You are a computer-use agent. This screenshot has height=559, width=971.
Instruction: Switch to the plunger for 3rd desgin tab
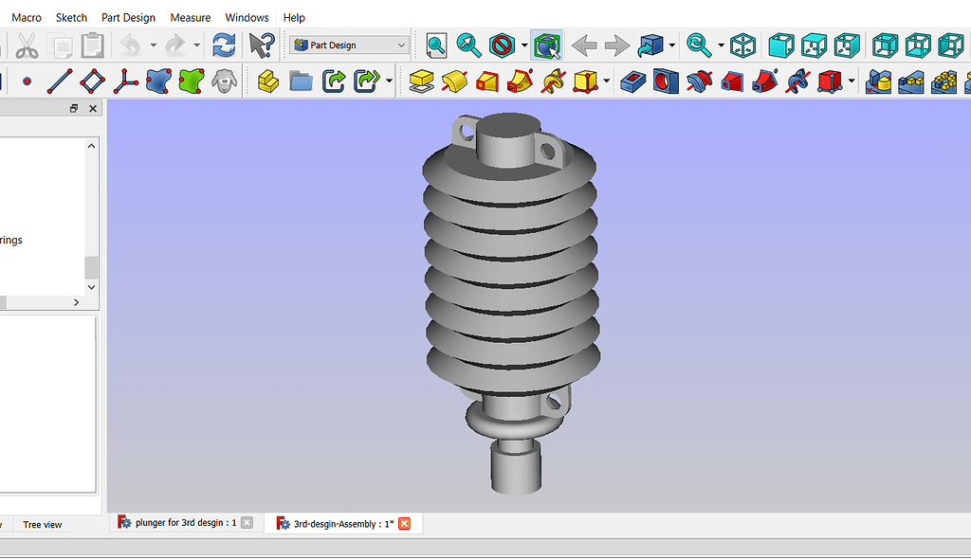180,522
